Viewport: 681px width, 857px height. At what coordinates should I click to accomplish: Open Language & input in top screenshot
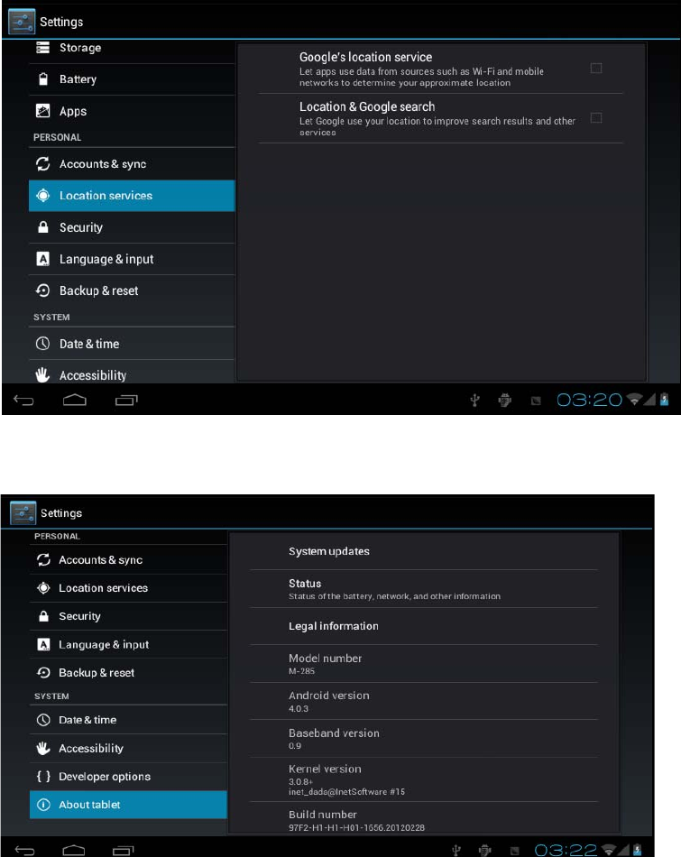(x=132, y=259)
